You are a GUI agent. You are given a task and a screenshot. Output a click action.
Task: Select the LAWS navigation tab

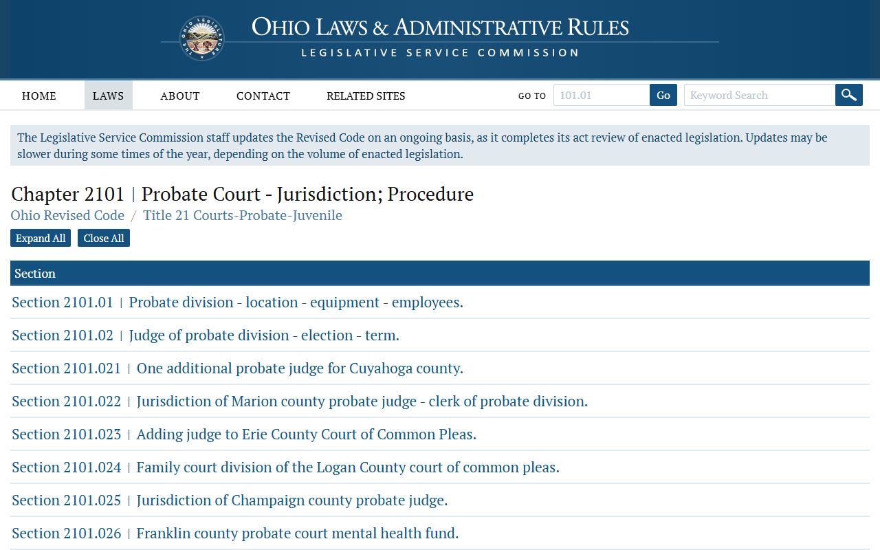[109, 96]
